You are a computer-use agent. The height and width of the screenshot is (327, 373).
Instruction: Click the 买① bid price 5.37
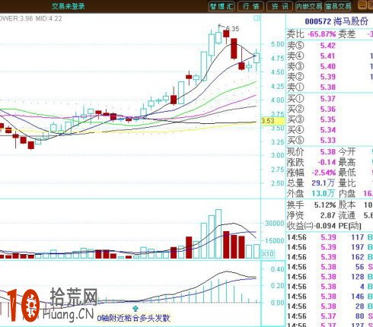[327, 99]
